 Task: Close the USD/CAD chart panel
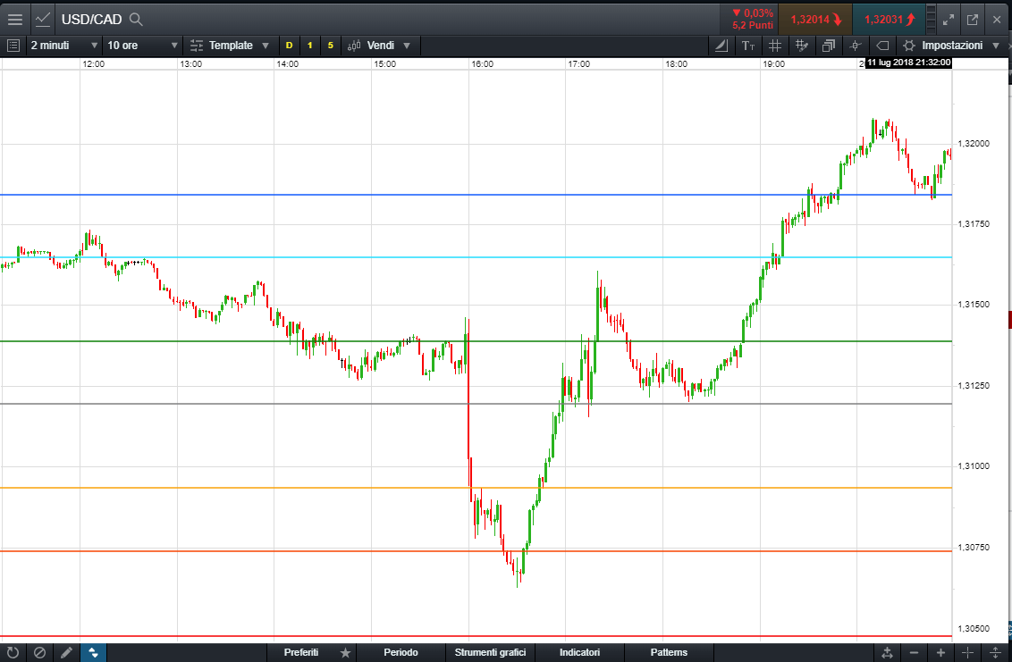coord(997,20)
